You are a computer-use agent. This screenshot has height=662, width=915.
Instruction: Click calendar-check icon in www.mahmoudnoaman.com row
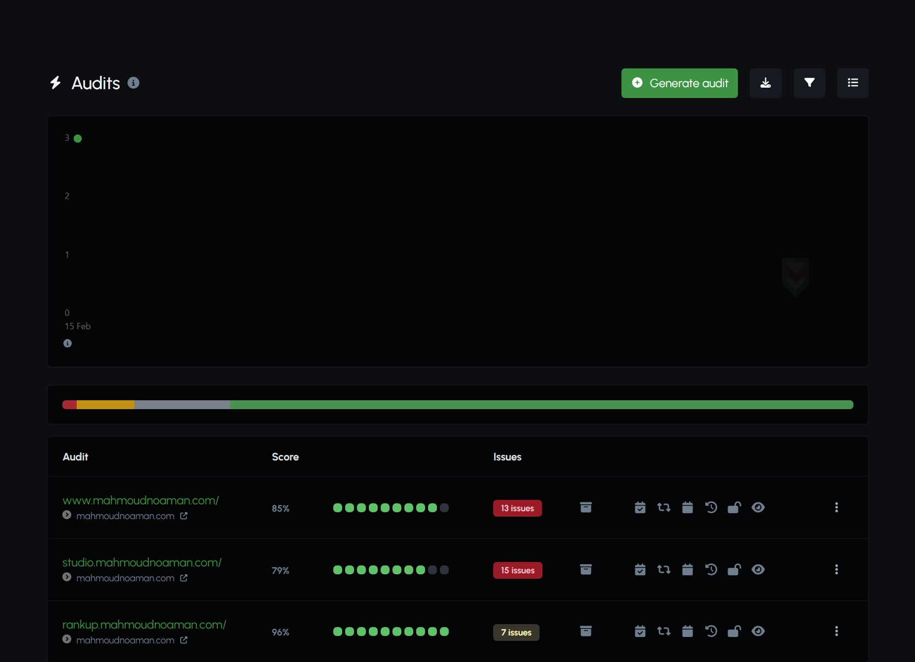(x=640, y=507)
